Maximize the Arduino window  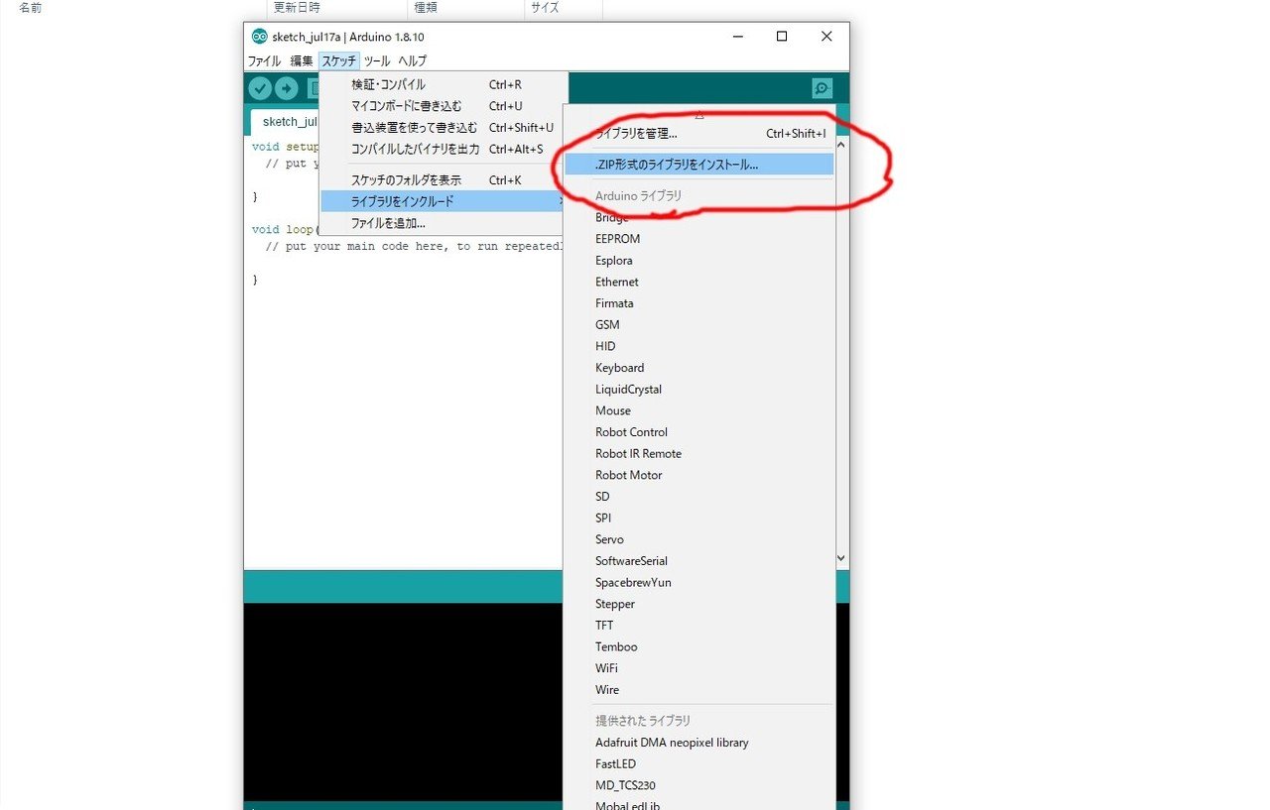782,37
